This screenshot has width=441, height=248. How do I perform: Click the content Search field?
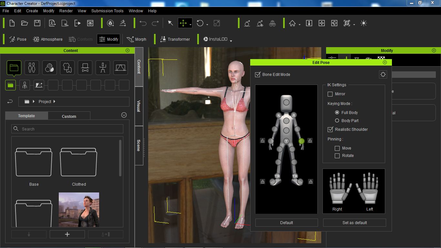pyautogui.click(x=67, y=129)
